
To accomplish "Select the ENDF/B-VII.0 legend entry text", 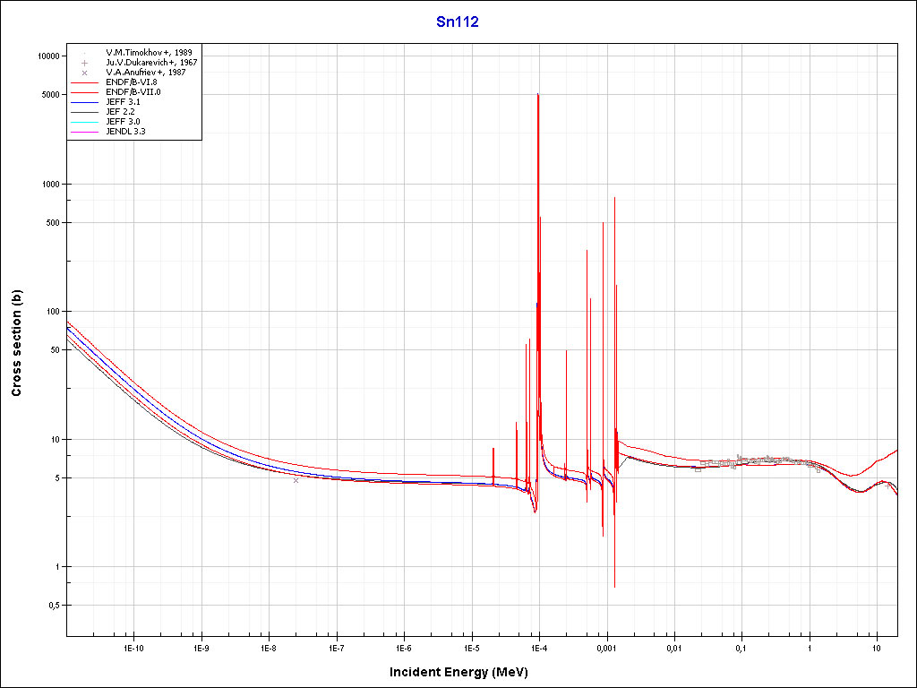I will point(133,92).
